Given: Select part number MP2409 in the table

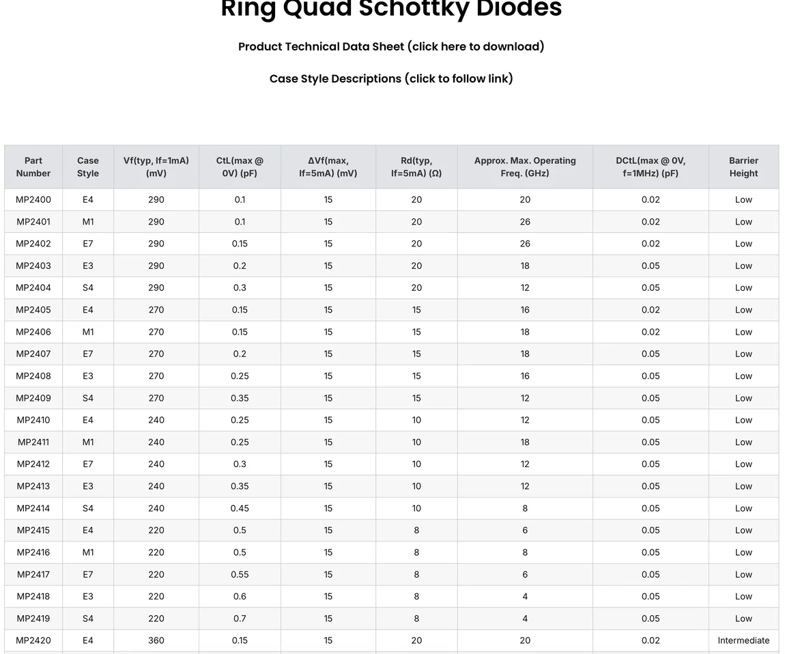Looking at the screenshot, I should [x=33, y=398].
